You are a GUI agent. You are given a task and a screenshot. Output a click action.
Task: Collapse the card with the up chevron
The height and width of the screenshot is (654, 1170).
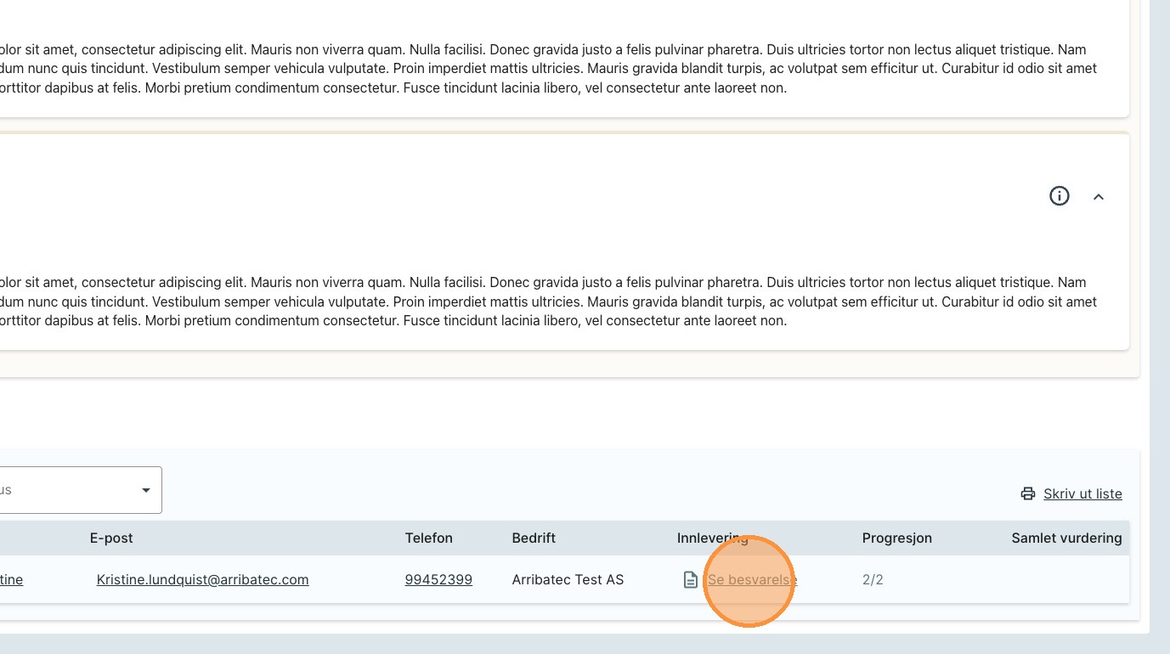pos(1098,197)
